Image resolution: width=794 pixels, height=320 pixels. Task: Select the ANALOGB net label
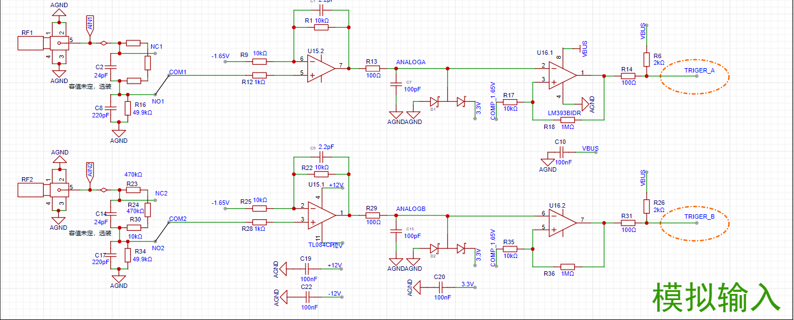click(x=411, y=209)
